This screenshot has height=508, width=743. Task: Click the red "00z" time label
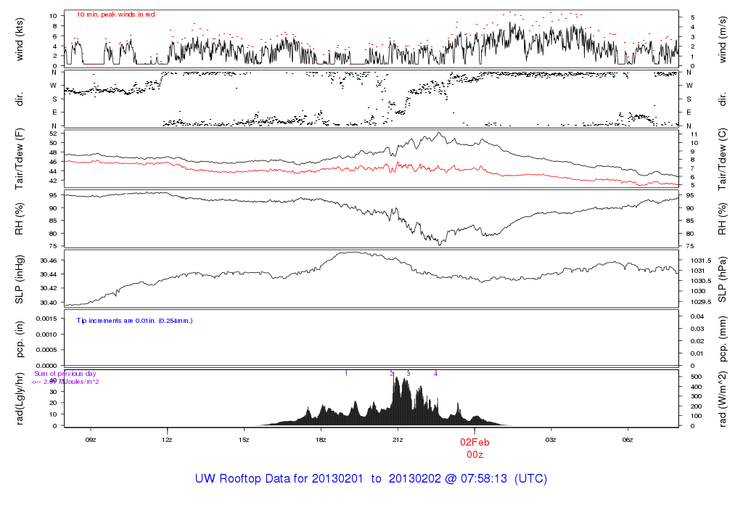coord(475,454)
